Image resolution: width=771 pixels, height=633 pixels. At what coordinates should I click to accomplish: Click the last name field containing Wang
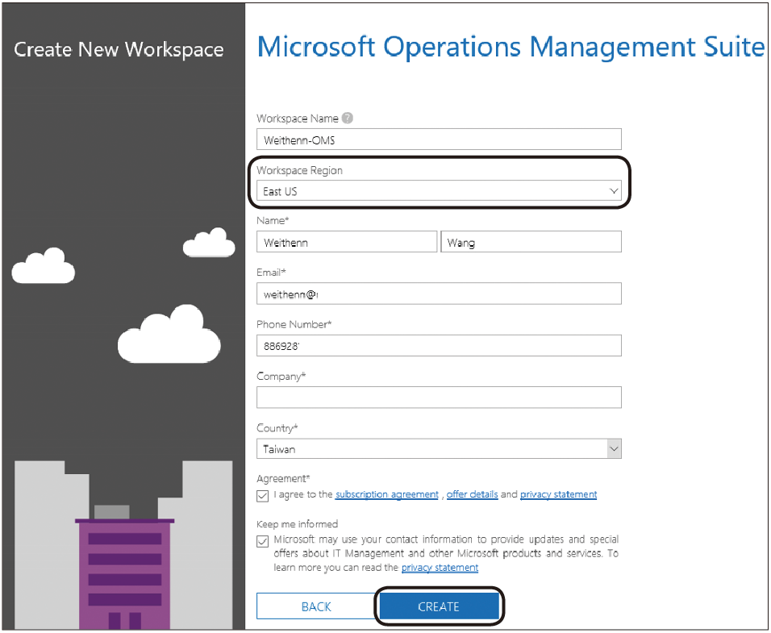(x=531, y=242)
